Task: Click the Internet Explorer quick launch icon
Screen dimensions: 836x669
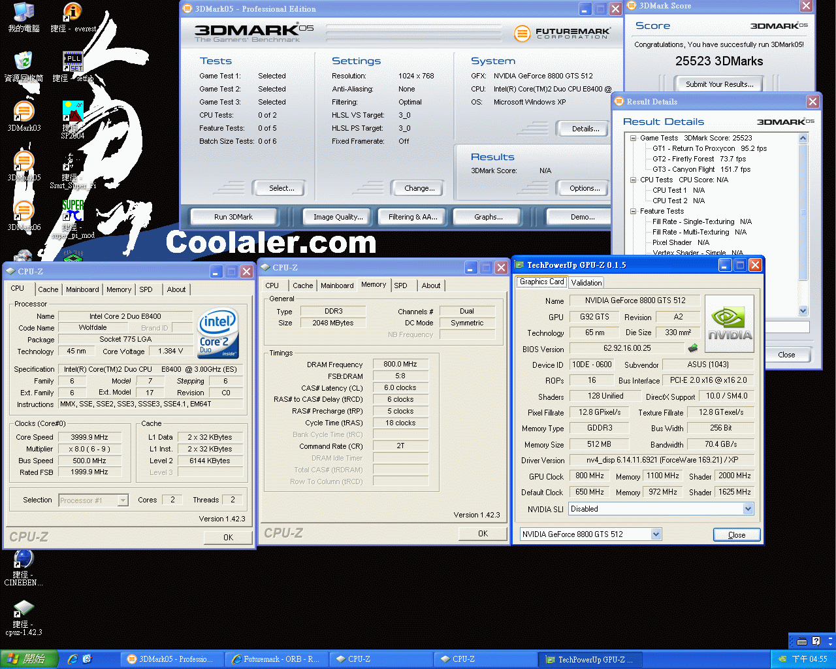Action: pos(72,659)
